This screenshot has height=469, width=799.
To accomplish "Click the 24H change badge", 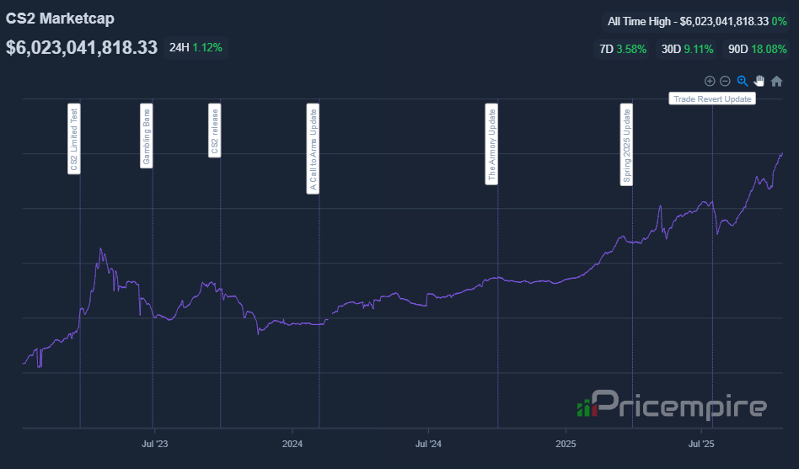I will 196,48.
